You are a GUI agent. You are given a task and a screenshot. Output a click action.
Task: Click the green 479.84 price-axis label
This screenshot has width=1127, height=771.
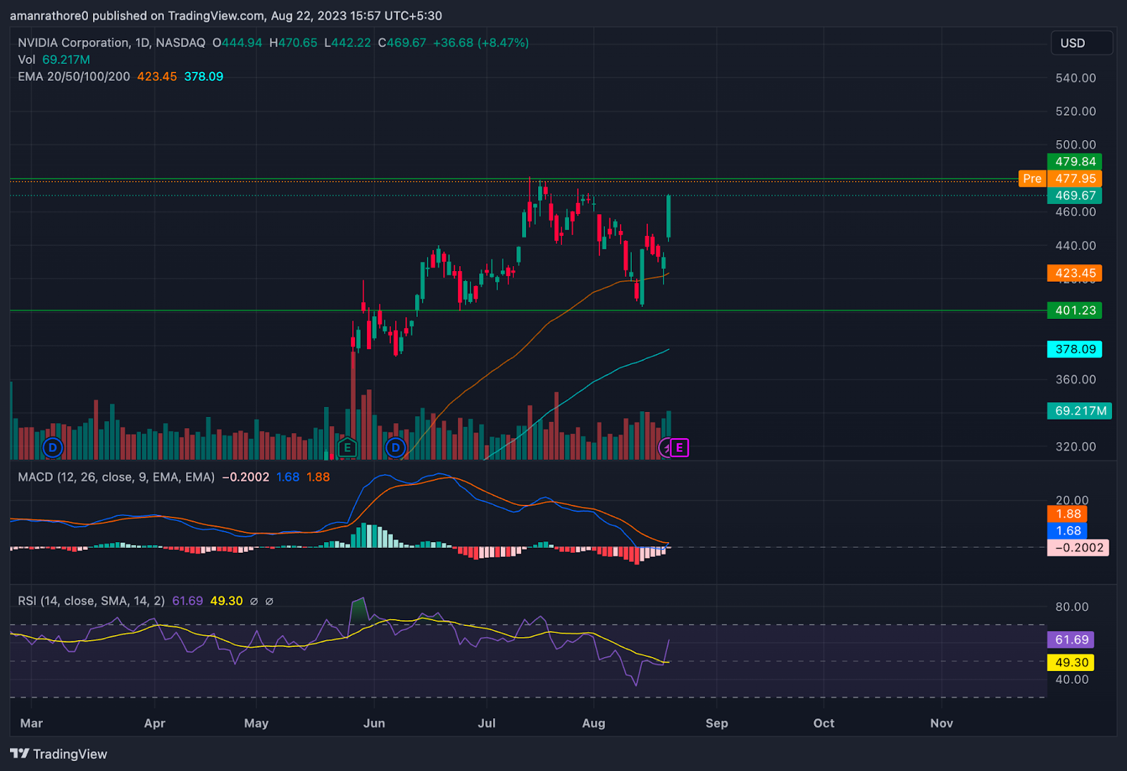(1075, 162)
